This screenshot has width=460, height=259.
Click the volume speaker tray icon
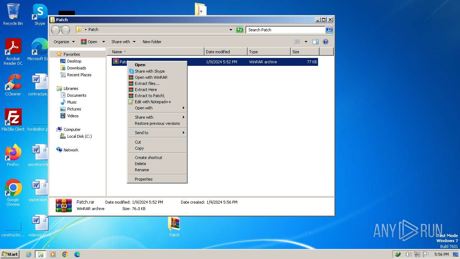click(x=409, y=254)
